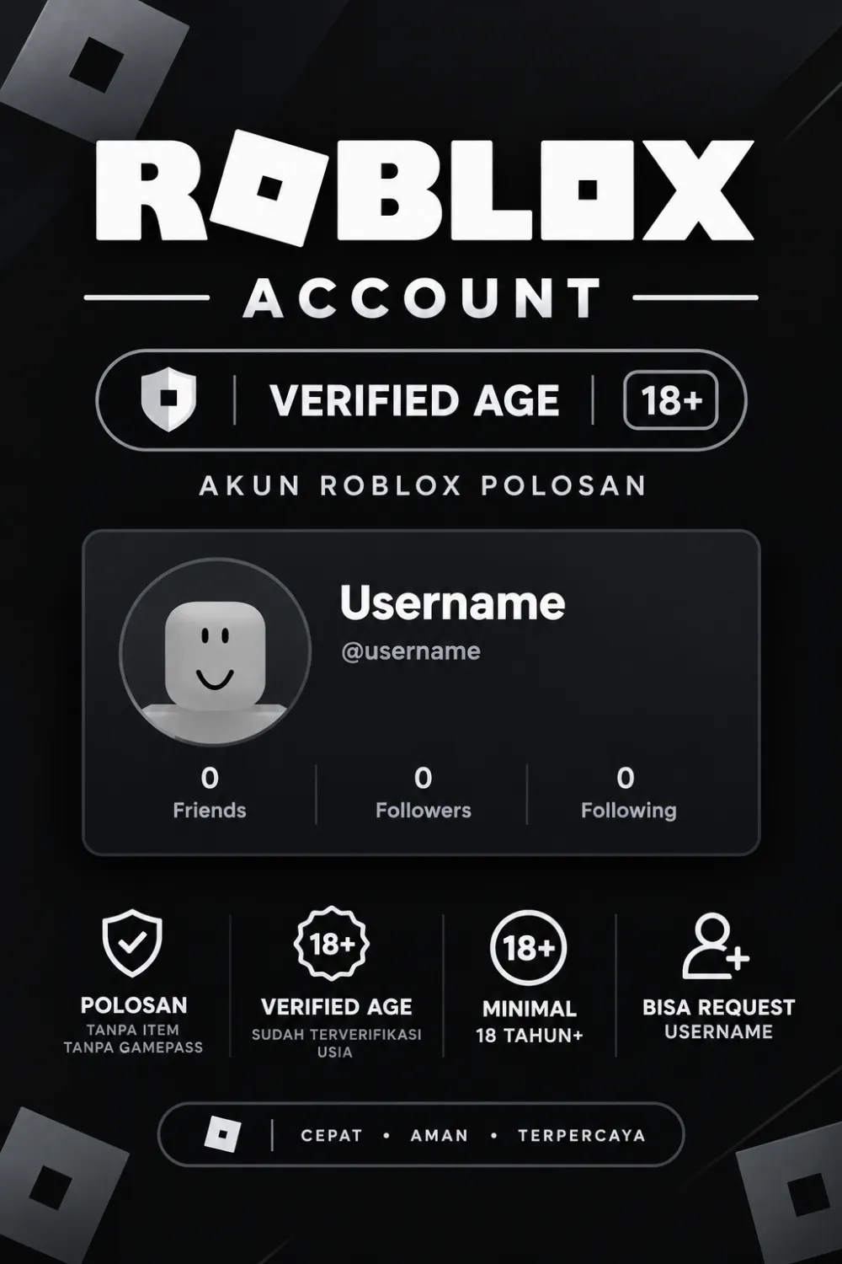Click the "VERIFIED AGE" label under the seal icon
Image resolution: width=842 pixels, height=1264 pixels.
click(x=337, y=1007)
